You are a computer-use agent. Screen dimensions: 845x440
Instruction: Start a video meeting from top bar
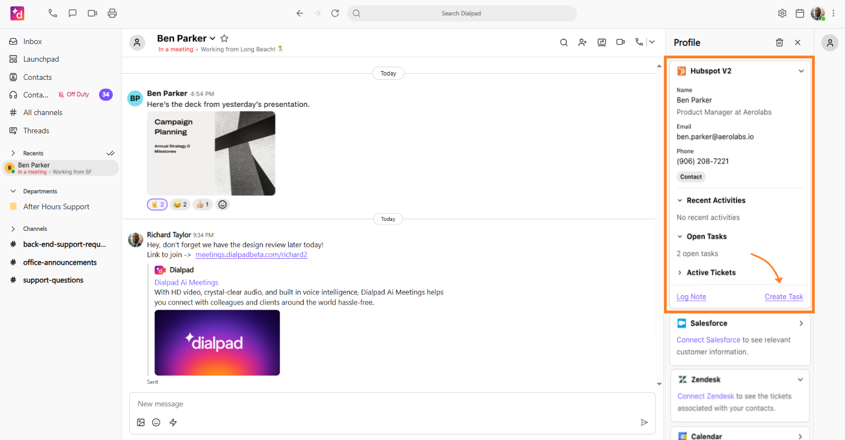pyautogui.click(x=92, y=13)
